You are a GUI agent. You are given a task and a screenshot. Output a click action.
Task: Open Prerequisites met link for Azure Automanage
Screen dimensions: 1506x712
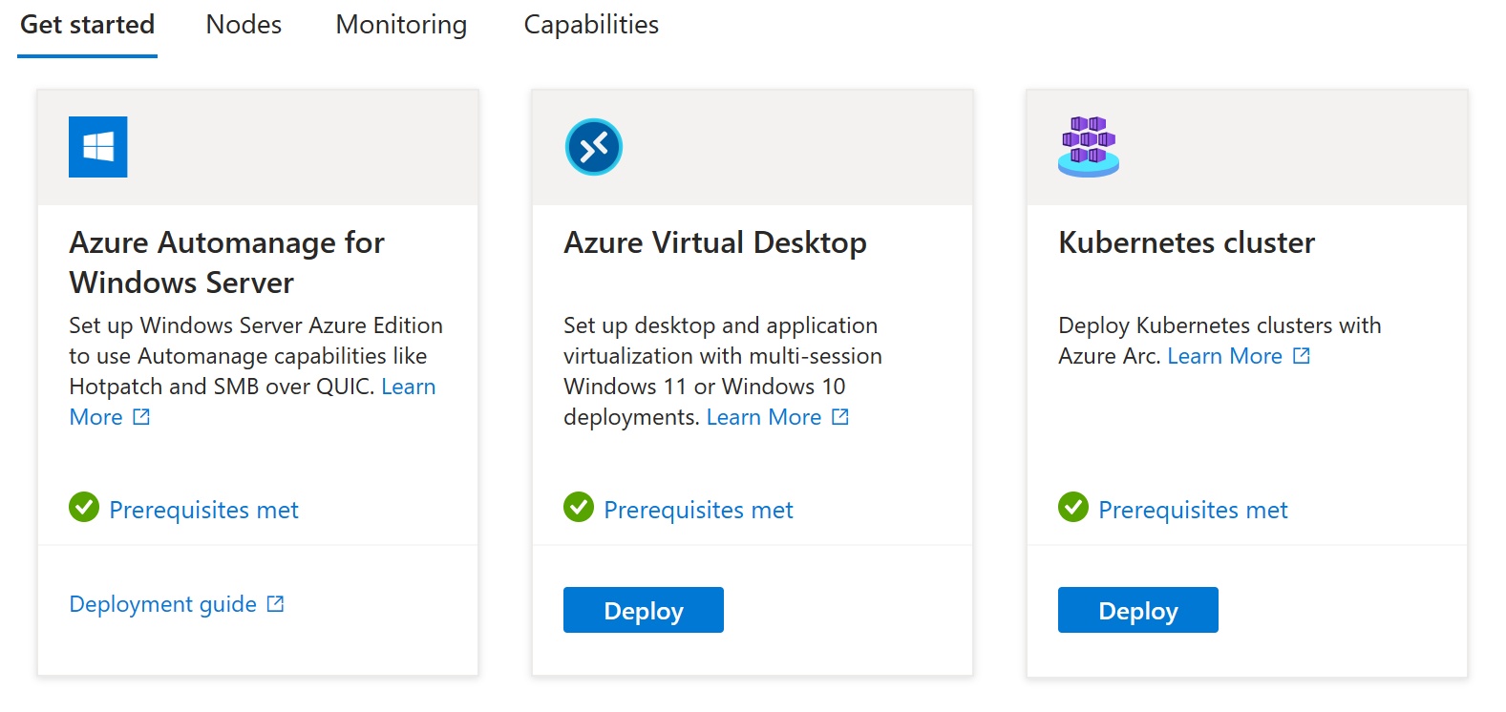[203, 510]
